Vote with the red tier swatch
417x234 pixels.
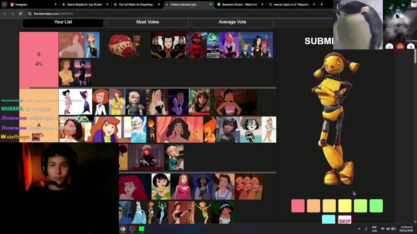tap(298, 206)
